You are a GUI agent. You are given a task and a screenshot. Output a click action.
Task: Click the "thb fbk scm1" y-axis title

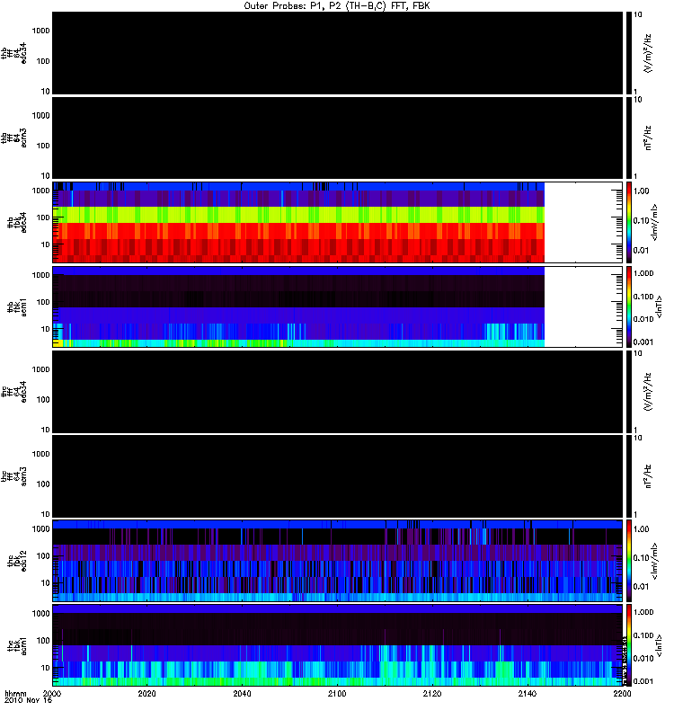pos(17,306)
